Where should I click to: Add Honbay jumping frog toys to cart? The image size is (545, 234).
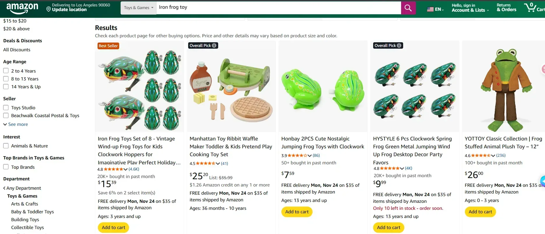tap(297, 212)
